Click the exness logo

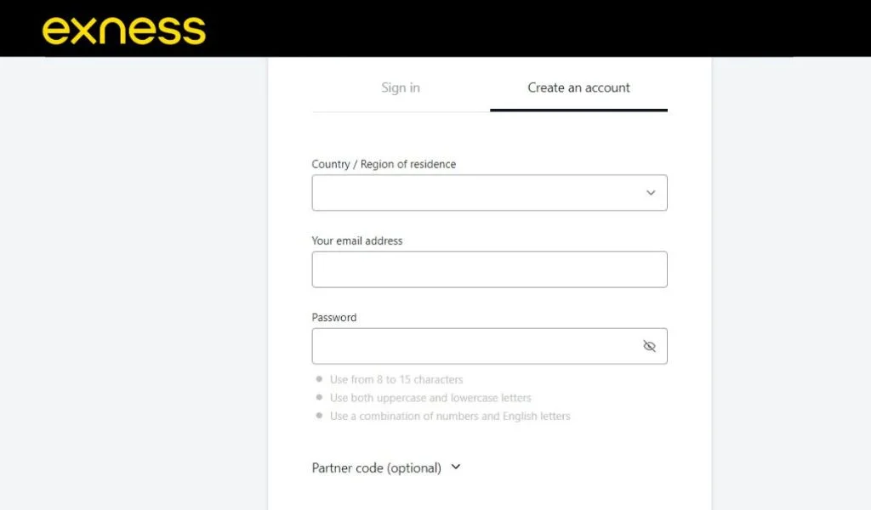(x=124, y=28)
